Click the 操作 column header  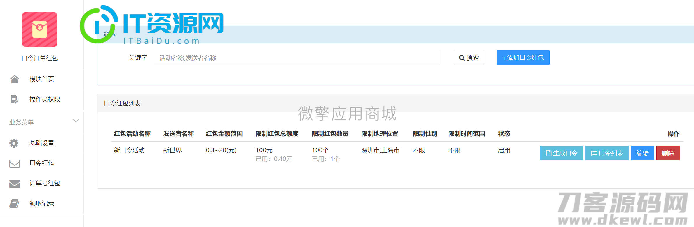[674, 134]
